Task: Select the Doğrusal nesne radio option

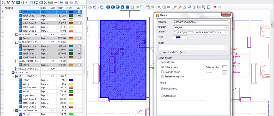Action: point(162,72)
